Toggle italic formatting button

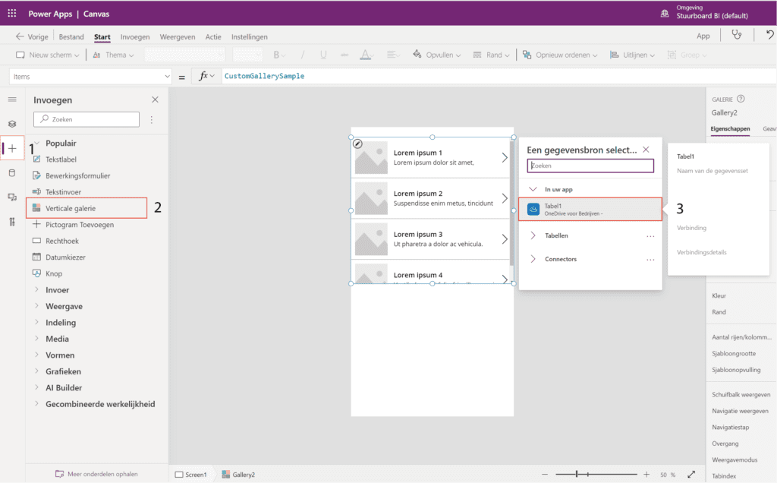[302, 55]
